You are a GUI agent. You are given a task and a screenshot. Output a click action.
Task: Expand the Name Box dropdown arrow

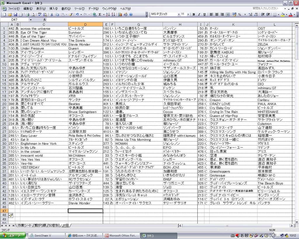[x=31, y=20]
